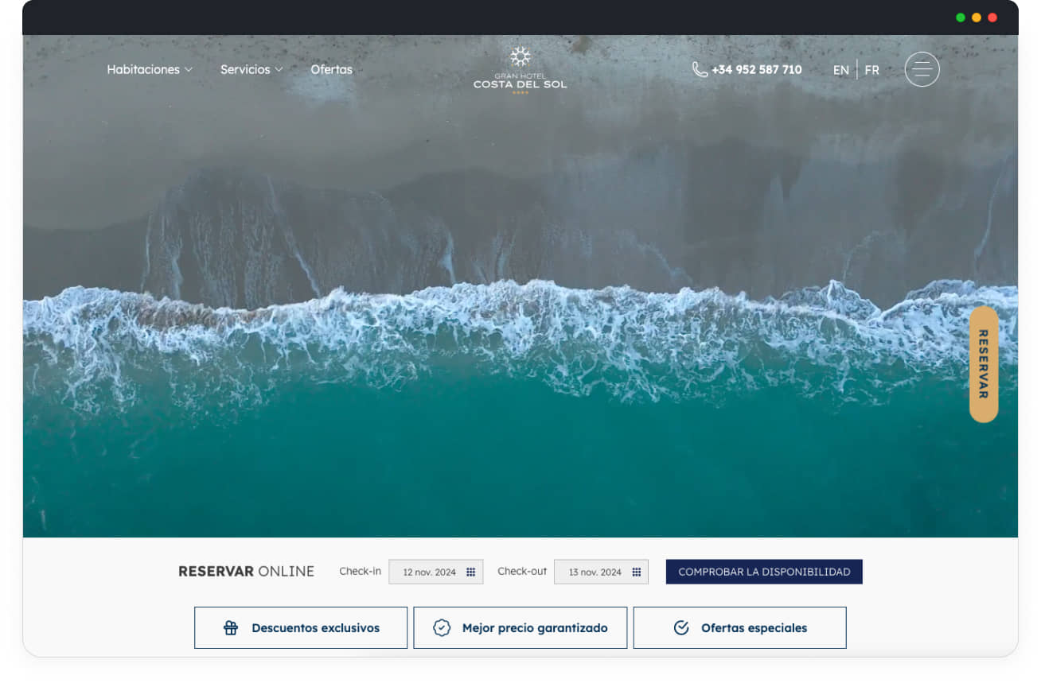Switch the site language to FR
The width and height of the screenshot is (1041, 683).
872,70
